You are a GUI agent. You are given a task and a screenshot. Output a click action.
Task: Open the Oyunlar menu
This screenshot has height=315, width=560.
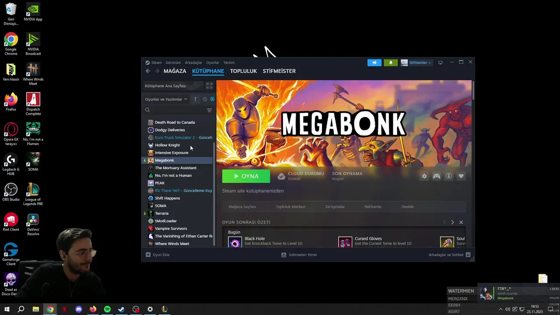[213, 63]
